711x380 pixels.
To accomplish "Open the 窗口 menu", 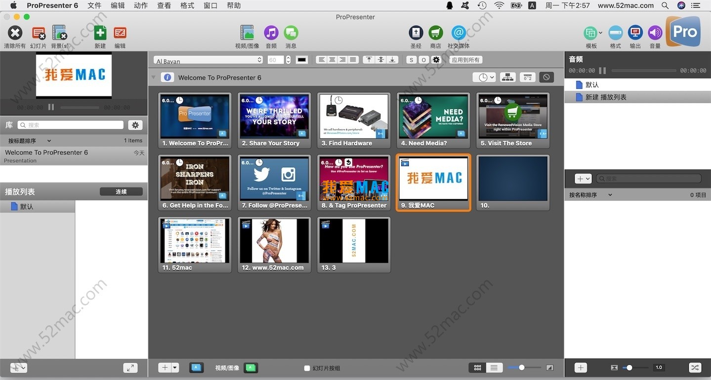I will pyautogui.click(x=210, y=5).
